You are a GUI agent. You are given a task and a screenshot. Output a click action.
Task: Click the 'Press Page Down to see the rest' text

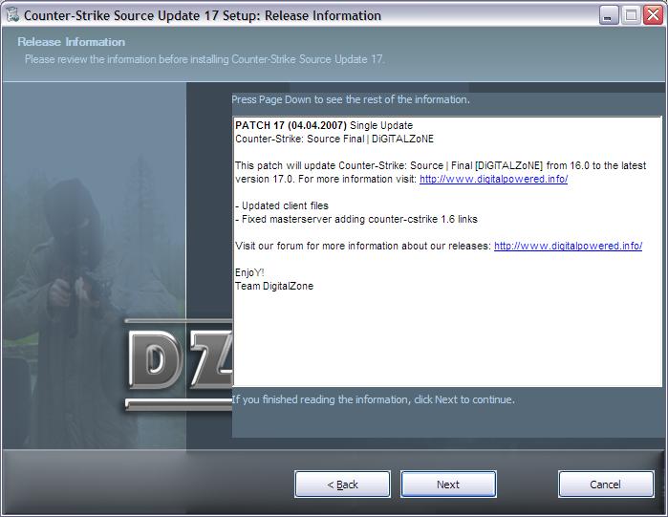pyautogui.click(x=350, y=99)
